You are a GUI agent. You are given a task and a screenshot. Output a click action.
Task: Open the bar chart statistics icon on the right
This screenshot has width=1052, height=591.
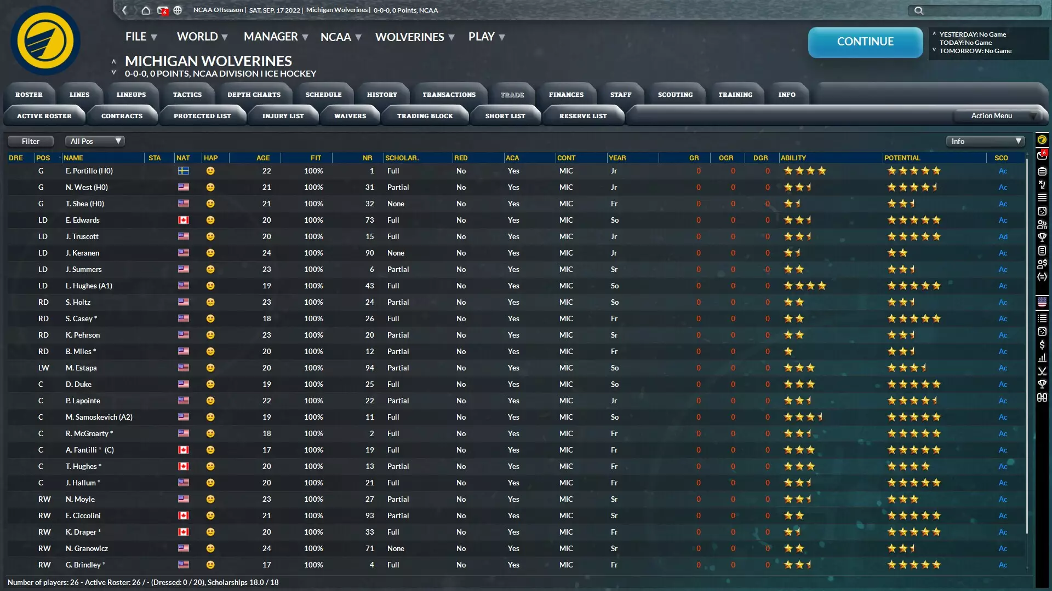(1042, 357)
